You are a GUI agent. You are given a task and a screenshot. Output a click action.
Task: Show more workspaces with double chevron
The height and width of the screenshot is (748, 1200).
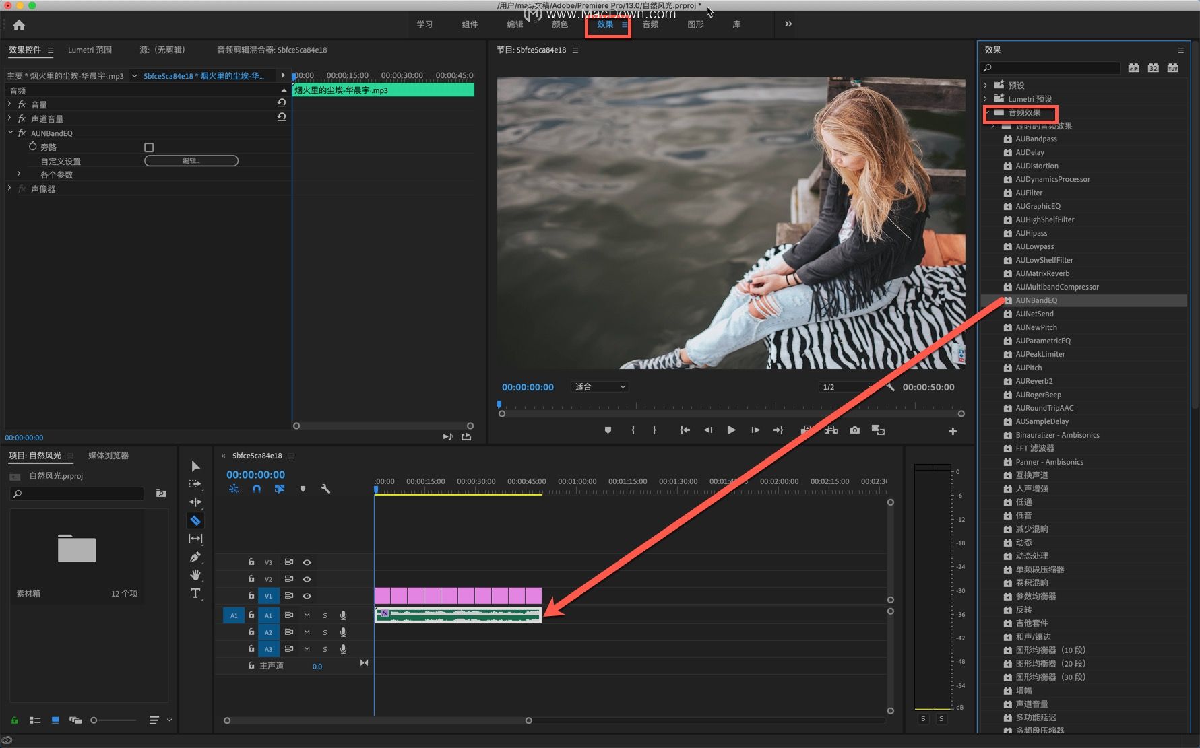(788, 24)
